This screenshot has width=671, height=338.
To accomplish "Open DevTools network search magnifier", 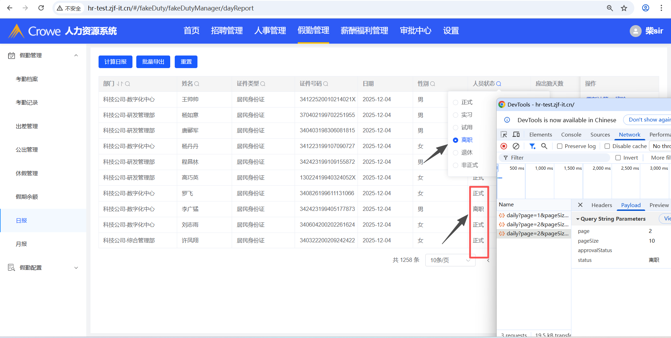I will coord(544,146).
